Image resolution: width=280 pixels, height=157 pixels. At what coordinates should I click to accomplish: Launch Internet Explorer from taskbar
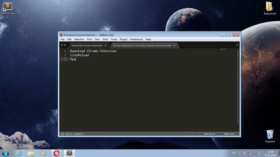pyautogui.click(x=18, y=153)
